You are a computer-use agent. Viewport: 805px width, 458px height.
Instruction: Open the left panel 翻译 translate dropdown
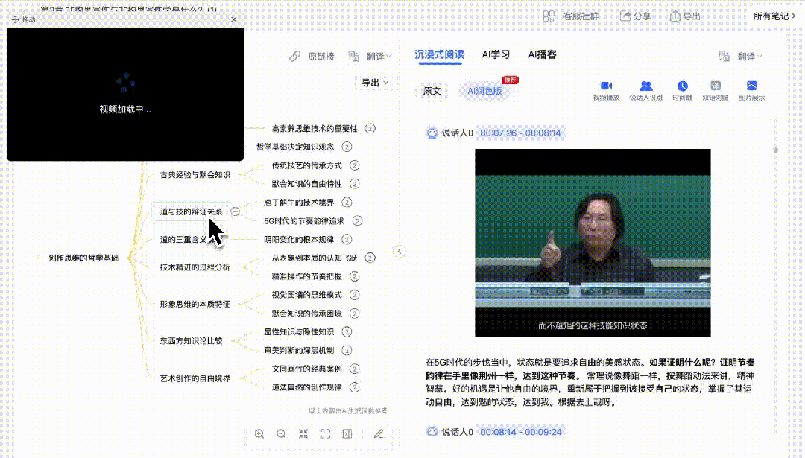(375, 56)
